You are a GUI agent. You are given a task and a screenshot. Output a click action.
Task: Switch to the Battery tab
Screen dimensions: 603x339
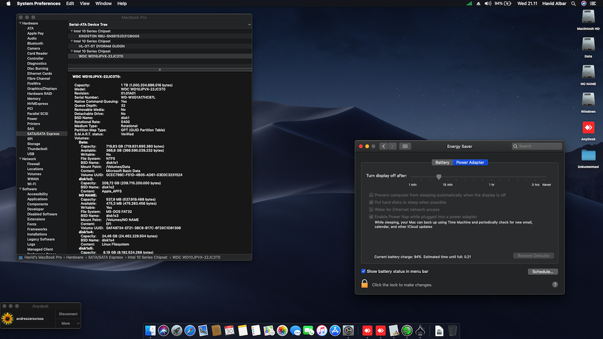[x=442, y=163]
